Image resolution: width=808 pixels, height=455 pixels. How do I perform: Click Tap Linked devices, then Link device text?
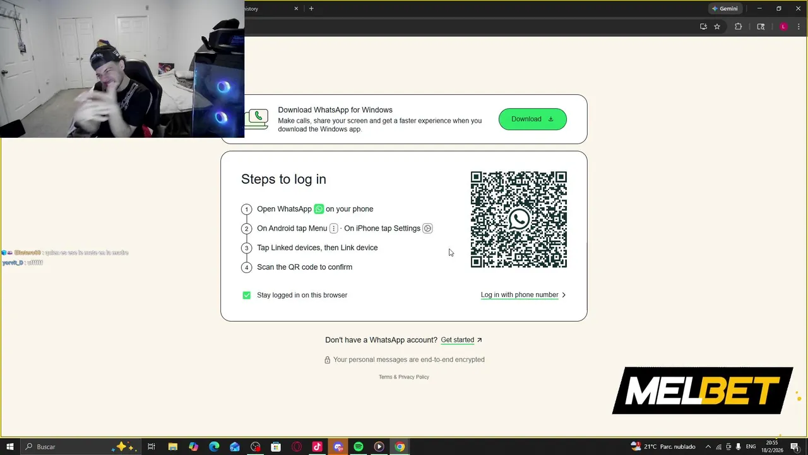(x=318, y=248)
